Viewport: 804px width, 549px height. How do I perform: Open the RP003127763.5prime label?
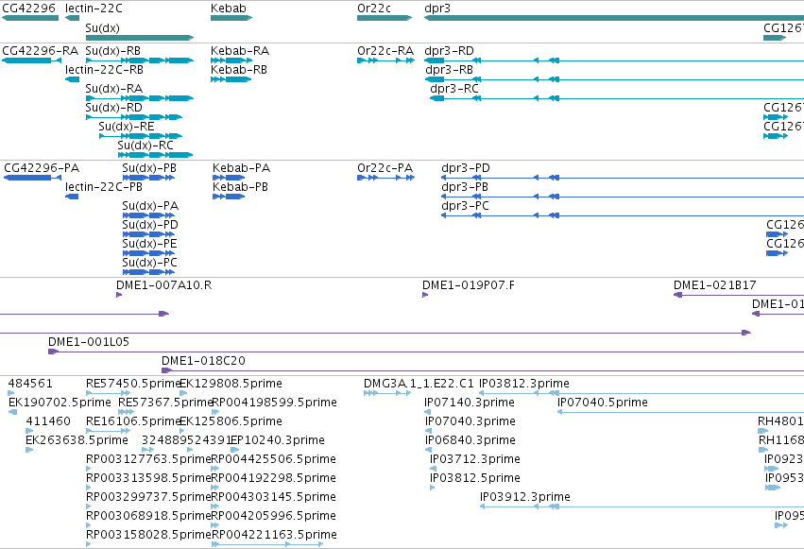148,460
